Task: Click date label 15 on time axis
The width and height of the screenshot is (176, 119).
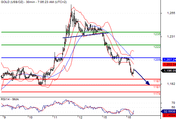Action: tap(105, 118)
